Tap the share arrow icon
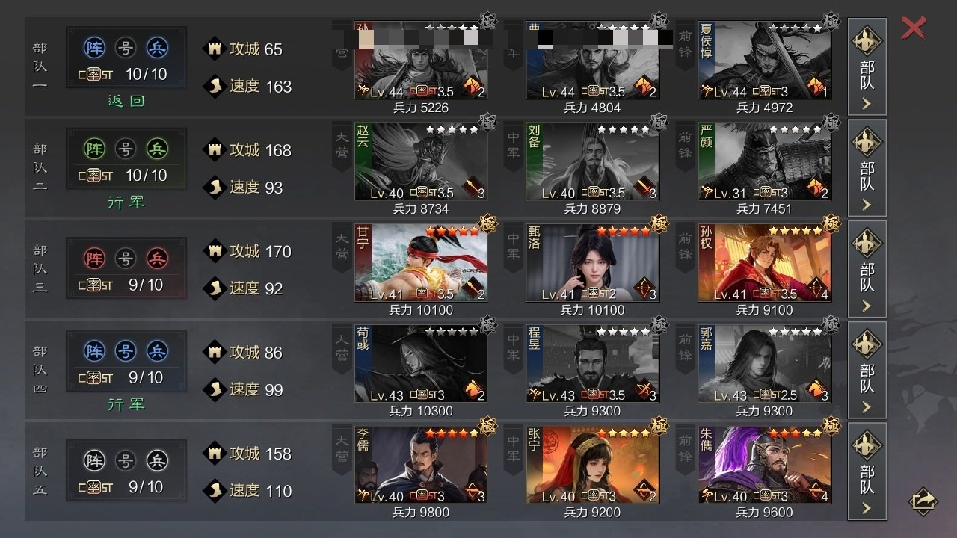 click(x=924, y=501)
